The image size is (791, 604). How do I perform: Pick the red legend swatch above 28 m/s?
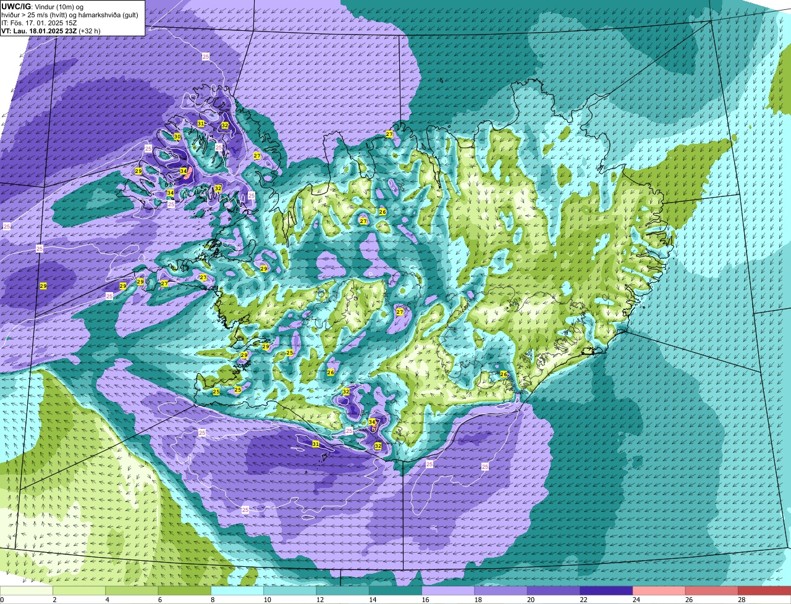coord(764,590)
